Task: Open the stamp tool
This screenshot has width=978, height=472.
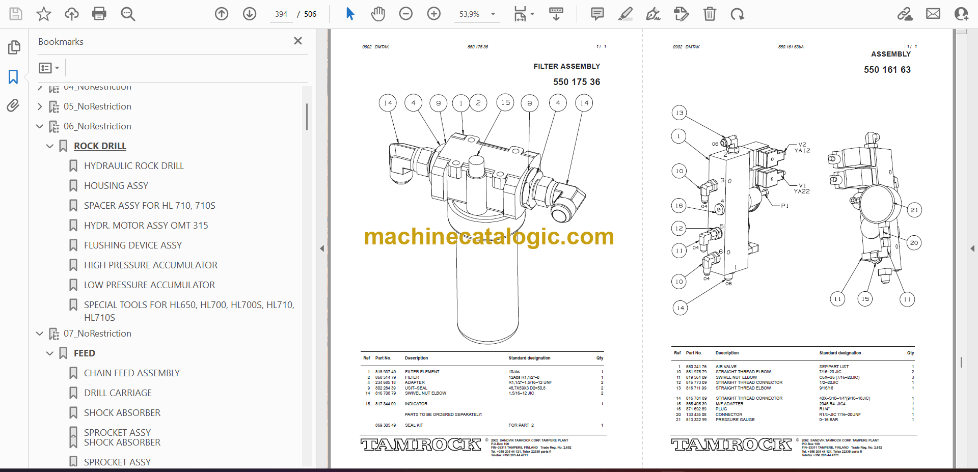Action: (682, 14)
